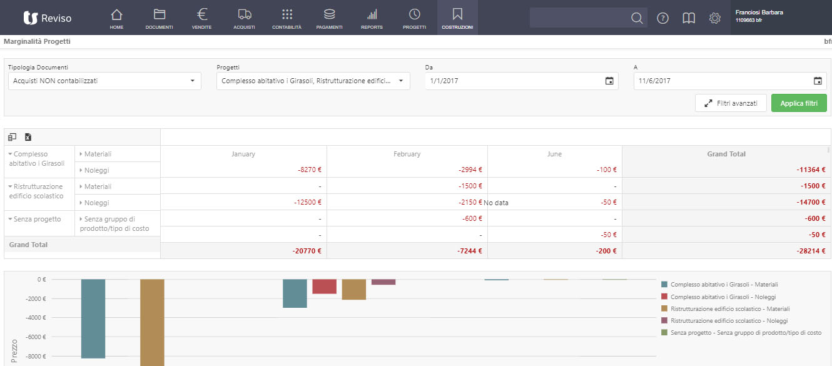832x366 pixels.
Task: Open the Tipologia Documenti dropdown
Action: 104,81
